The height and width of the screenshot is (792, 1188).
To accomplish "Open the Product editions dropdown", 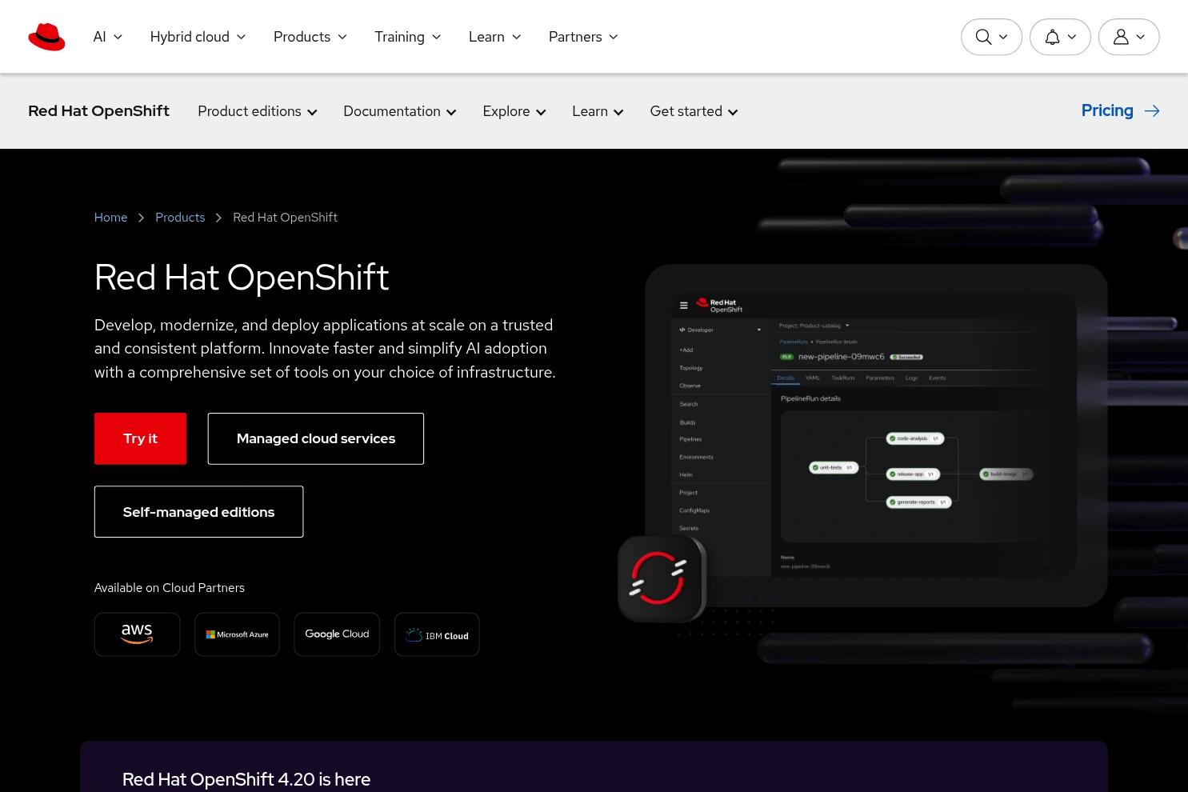I will click(x=258, y=111).
